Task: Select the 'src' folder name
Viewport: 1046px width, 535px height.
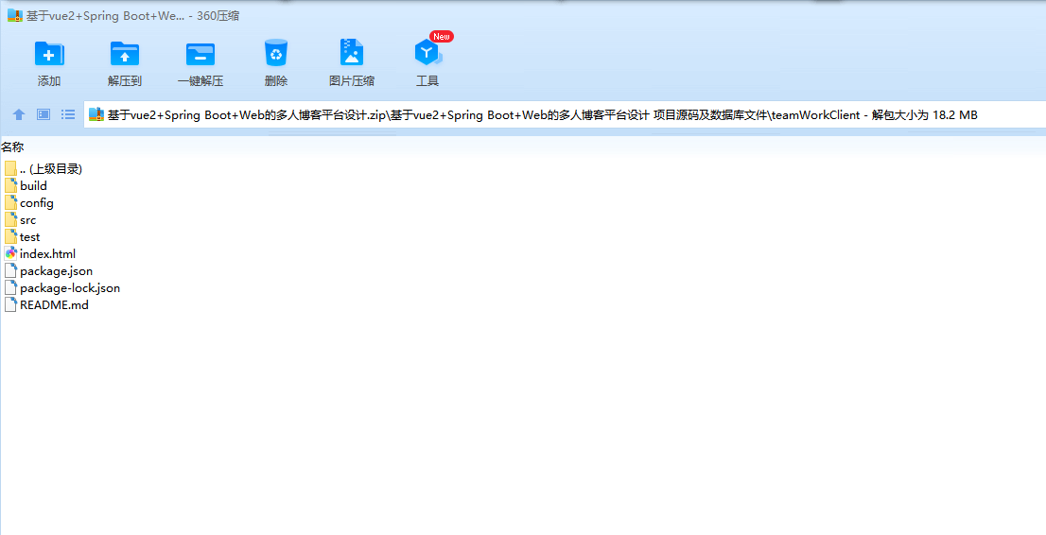Action: tap(28, 219)
